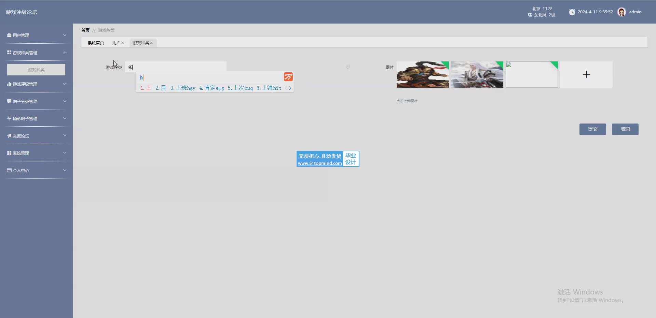Screen dimensions: 656x318
Task: Open the 个人中心 sidebar menu
Action: (36, 170)
